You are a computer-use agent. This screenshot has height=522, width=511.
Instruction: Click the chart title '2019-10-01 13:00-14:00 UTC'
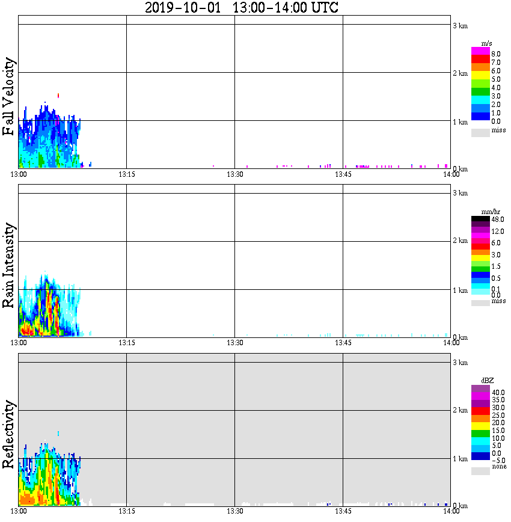(242, 8)
